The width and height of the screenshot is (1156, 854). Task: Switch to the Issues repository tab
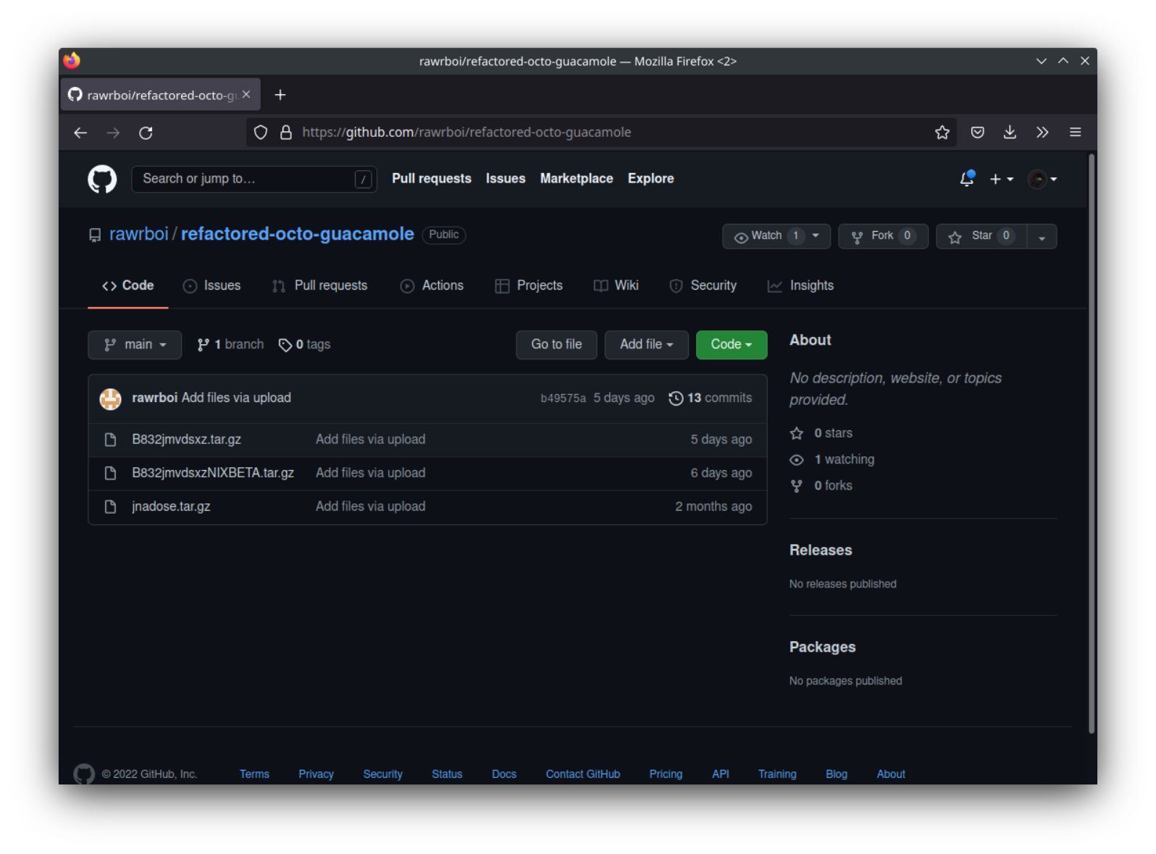(x=212, y=285)
